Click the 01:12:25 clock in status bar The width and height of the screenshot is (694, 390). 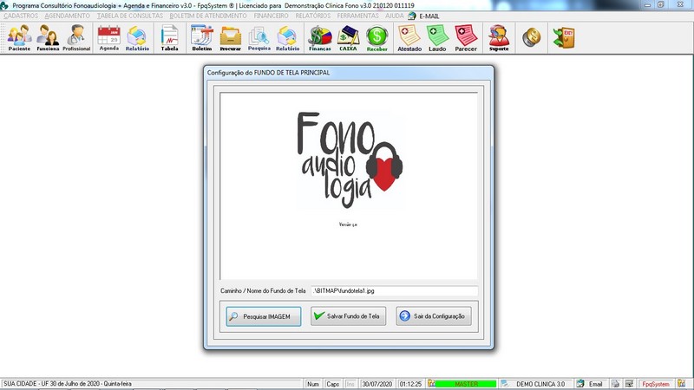[x=410, y=384]
